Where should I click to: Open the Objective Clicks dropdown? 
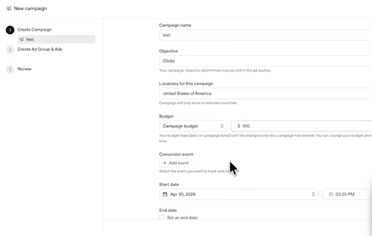tap(266, 61)
